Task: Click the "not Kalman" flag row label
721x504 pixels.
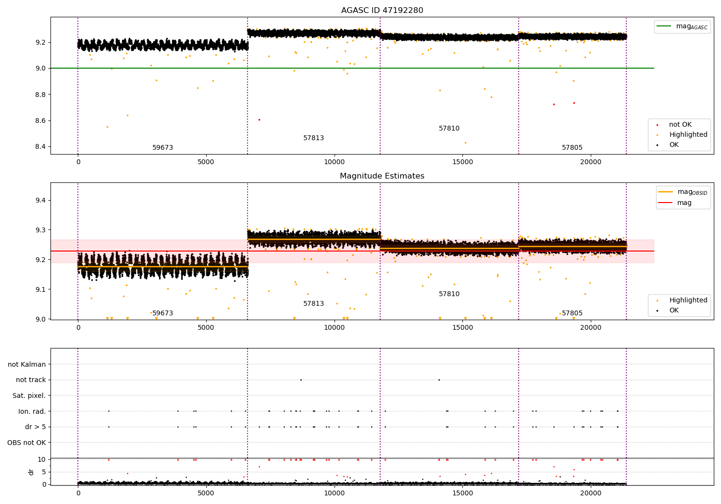Action: click(x=27, y=364)
